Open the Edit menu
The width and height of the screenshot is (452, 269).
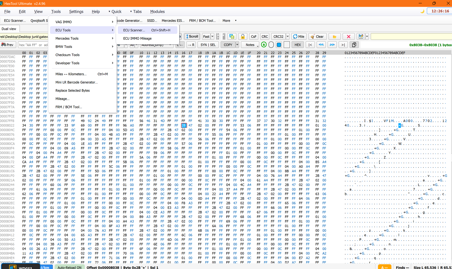click(22, 12)
